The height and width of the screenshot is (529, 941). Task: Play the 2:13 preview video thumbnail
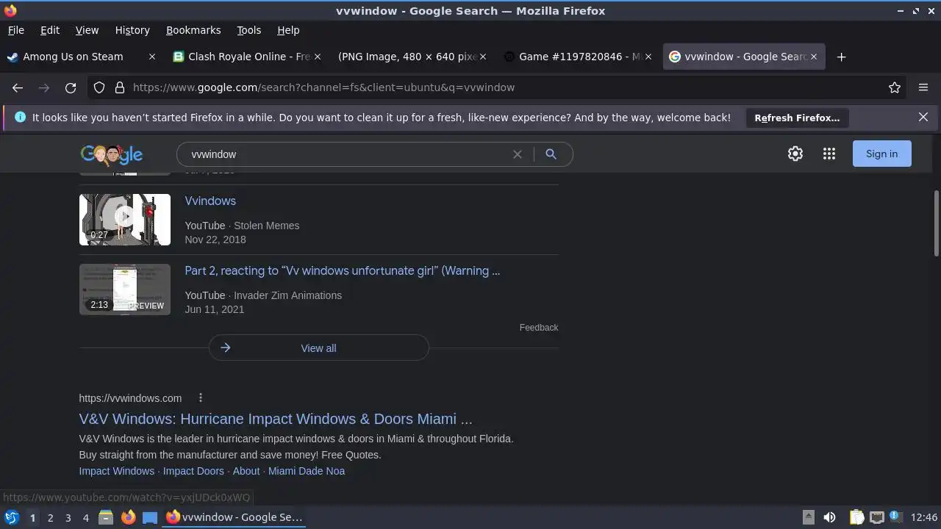click(x=125, y=289)
